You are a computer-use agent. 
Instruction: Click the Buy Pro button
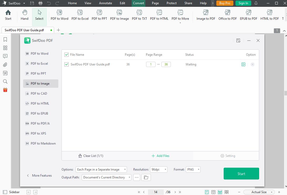(225, 3)
